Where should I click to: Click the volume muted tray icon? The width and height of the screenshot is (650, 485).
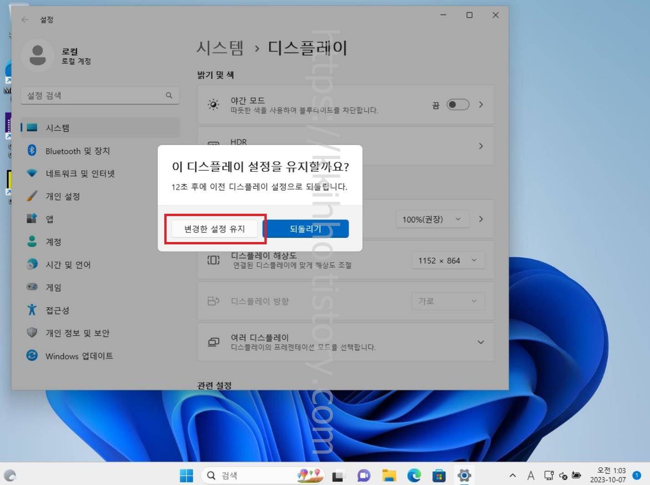[x=563, y=476]
